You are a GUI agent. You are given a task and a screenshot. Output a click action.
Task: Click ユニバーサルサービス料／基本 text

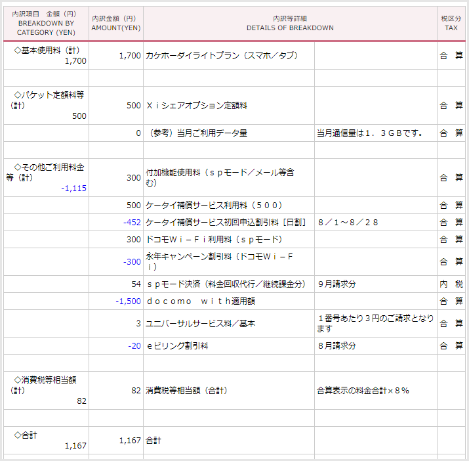[x=201, y=324]
